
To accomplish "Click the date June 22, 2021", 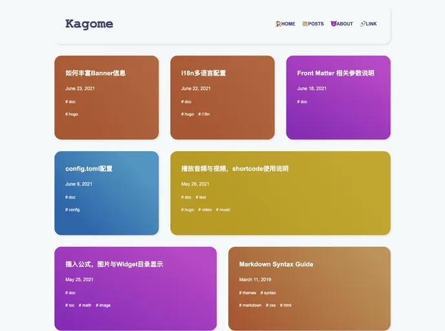I will coord(196,89).
